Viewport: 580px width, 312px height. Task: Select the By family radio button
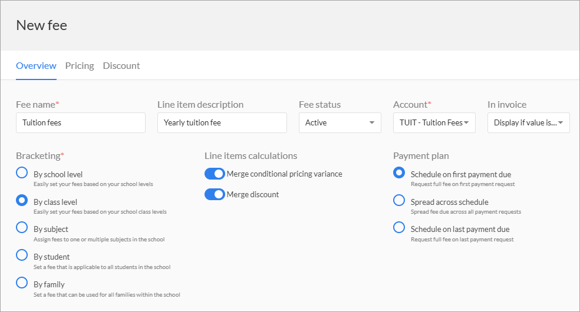point(22,283)
